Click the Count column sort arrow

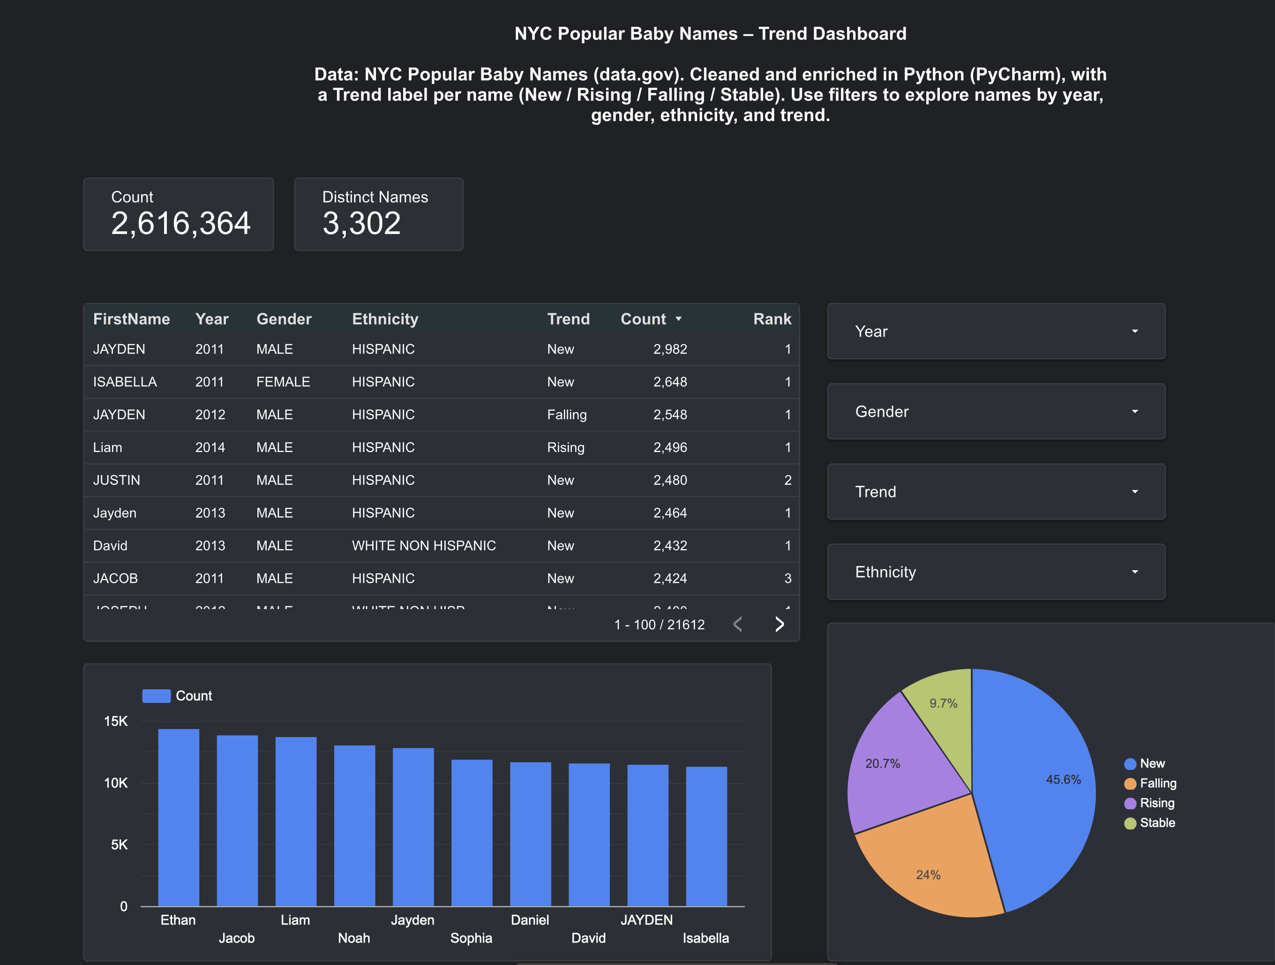tap(678, 319)
